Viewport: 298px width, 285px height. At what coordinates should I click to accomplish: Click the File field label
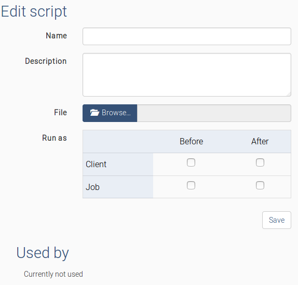(60, 113)
